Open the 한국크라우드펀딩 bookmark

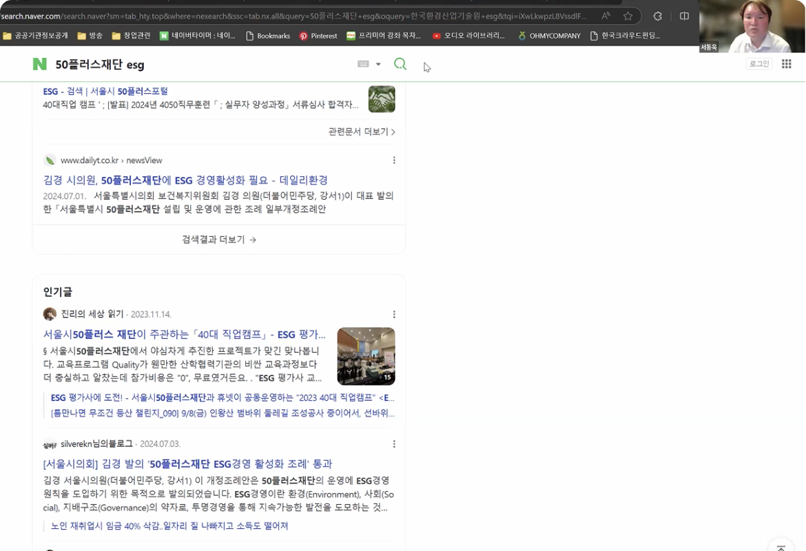[625, 35]
